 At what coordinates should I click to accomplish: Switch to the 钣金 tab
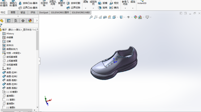23,12
